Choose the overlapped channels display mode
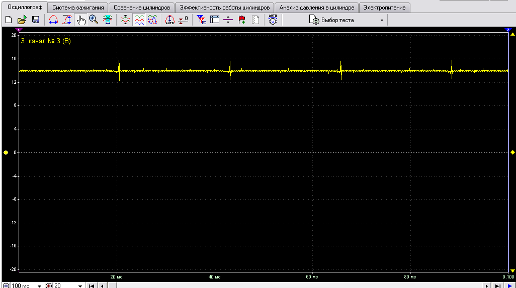This screenshot has height=288, width=516. tap(125, 20)
